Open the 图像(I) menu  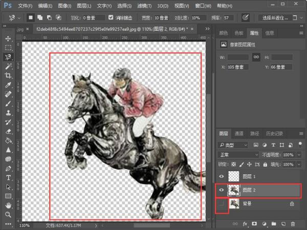(64, 6)
